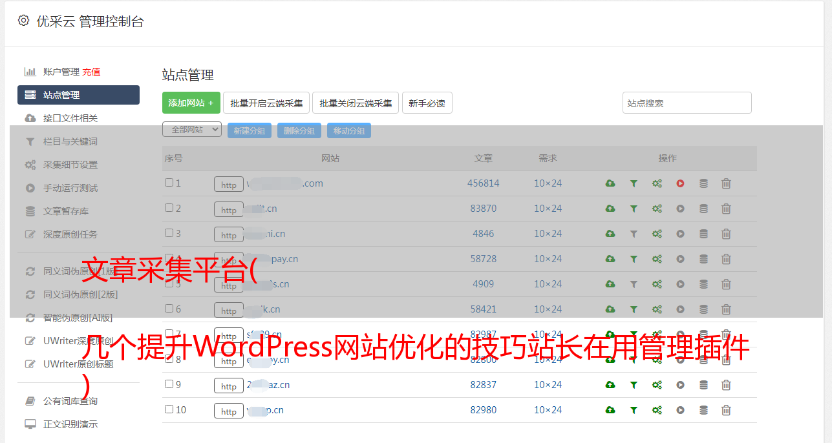Image resolution: width=832 pixels, height=443 pixels.
Task: Open the filter icon in row 1
Action: 634,183
